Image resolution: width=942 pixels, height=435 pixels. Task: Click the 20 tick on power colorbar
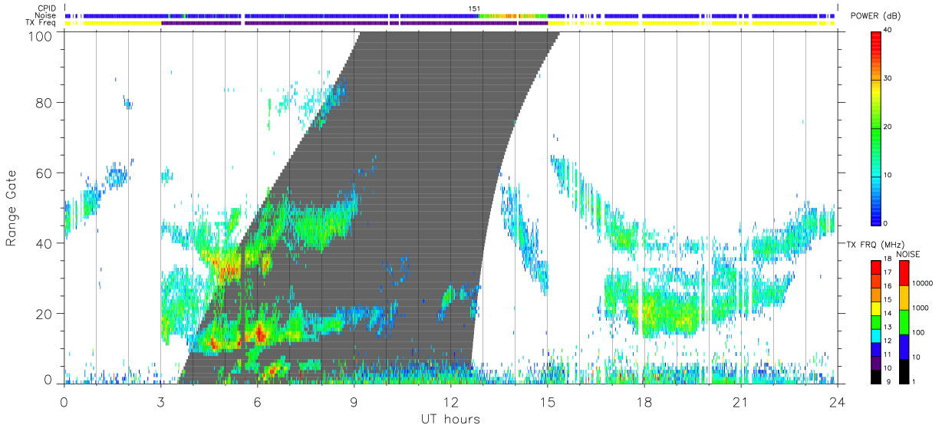pos(887,127)
